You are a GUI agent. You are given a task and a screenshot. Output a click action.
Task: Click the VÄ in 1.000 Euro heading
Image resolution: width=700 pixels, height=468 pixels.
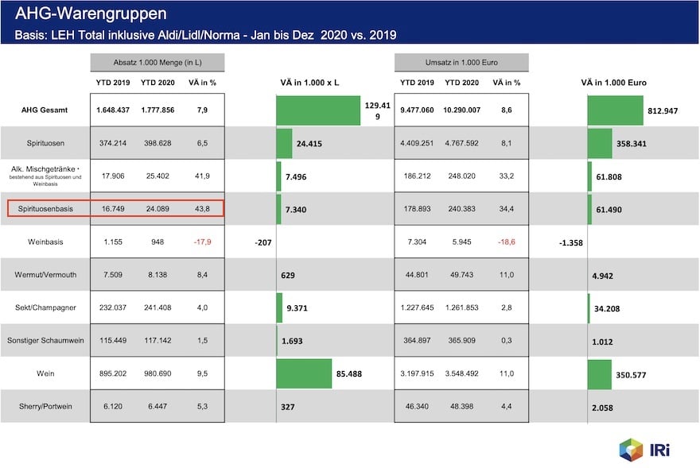613,83
